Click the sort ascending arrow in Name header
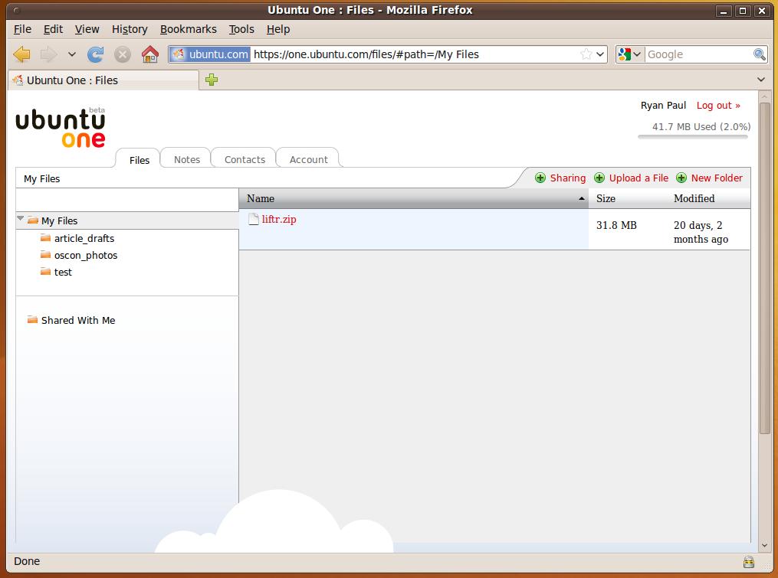The height and width of the screenshot is (578, 778). (x=582, y=199)
